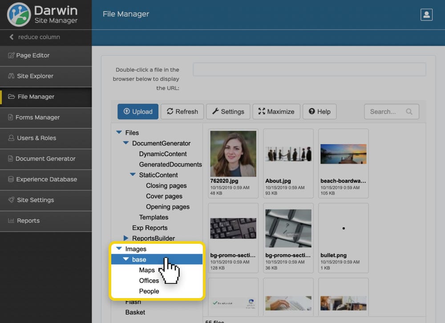This screenshot has width=445, height=323.
Task: Click the file URL display field
Action: coord(309,69)
